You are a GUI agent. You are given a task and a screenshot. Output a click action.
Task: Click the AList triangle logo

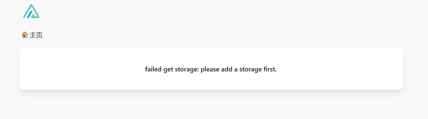coord(31,11)
